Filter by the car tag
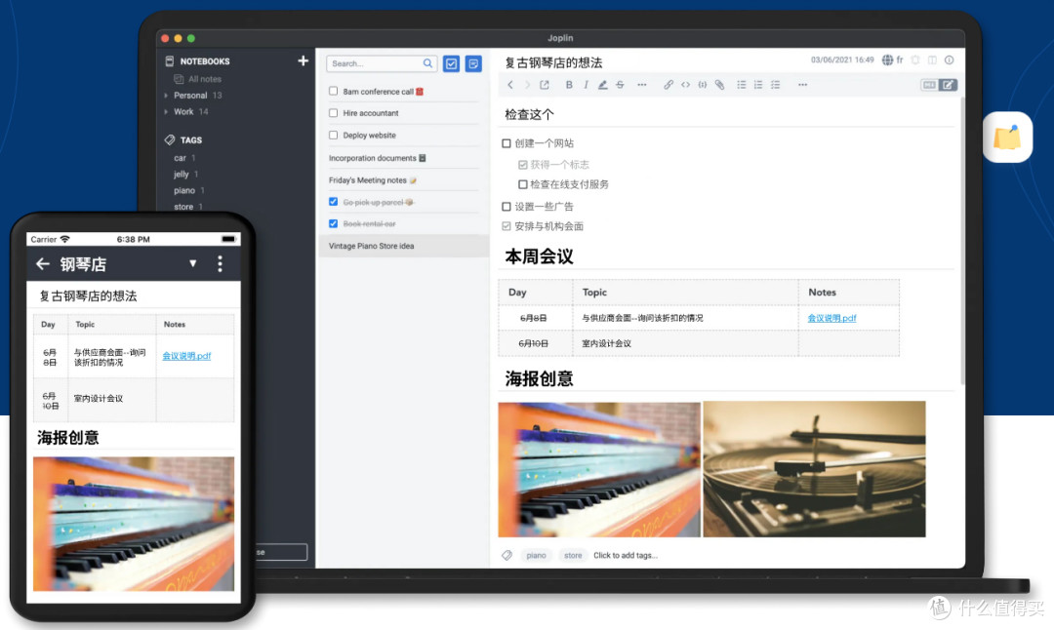The height and width of the screenshot is (630, 1054). tap(181, 158)
